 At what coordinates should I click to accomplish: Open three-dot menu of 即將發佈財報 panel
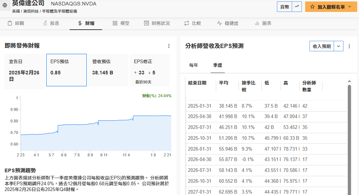pos(168,46)
